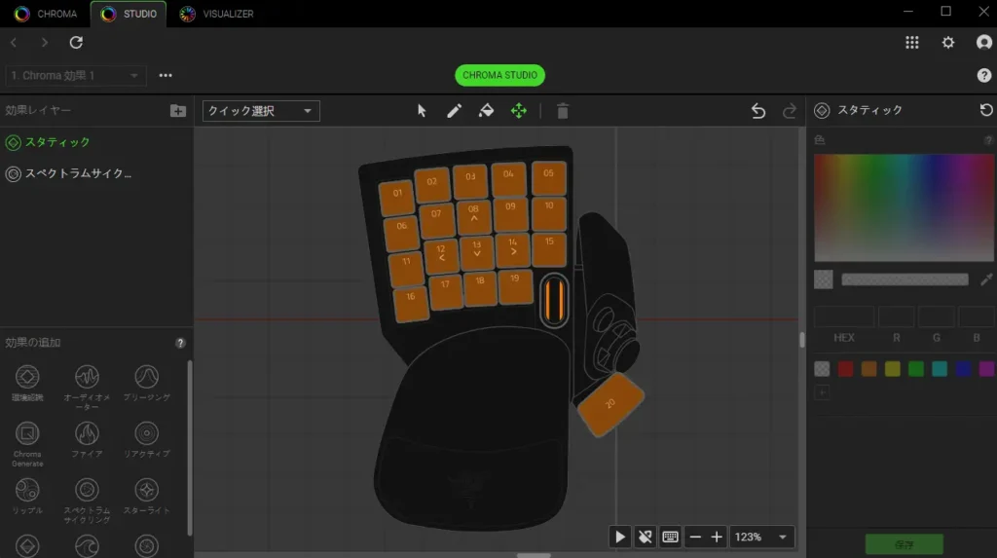The image size is (997, 558).
Task: Open the help question mark at top right
Action: (x=983, y=75)
